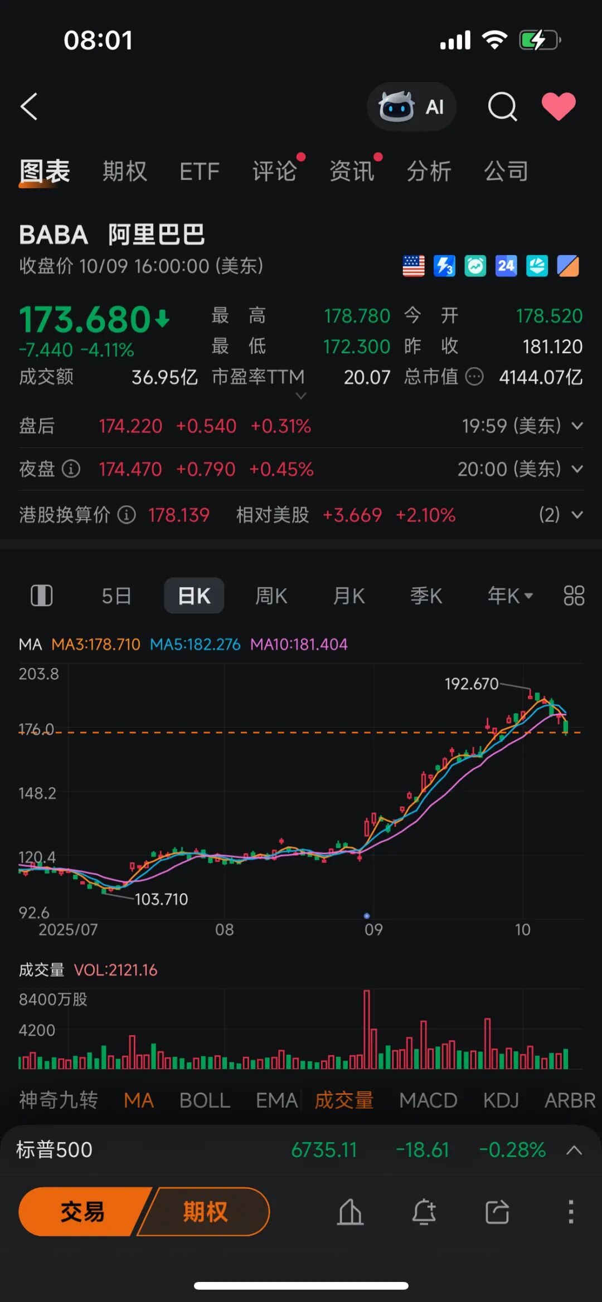Expand the 夜盘 quote row chevron

[x=577, y=469]
